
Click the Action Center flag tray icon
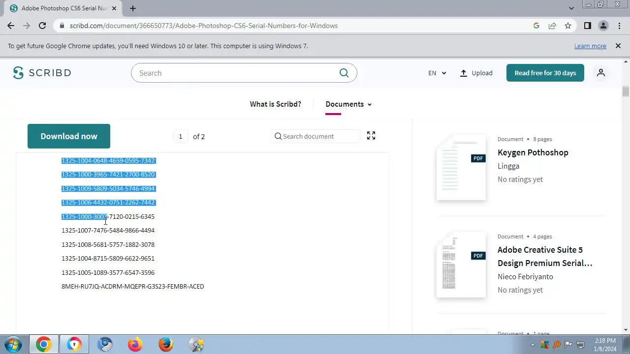click(568, 344)
